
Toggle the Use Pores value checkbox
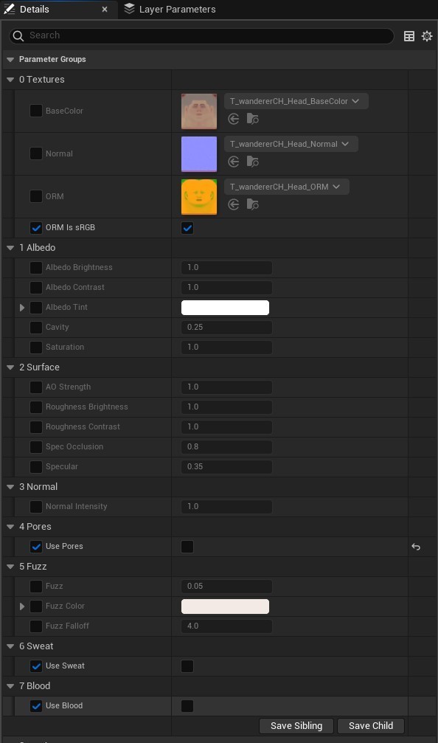click(x=187, y=547)
